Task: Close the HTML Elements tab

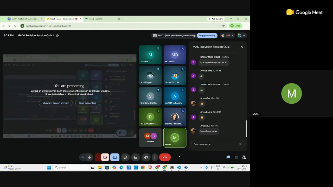Action: (119, 19)
